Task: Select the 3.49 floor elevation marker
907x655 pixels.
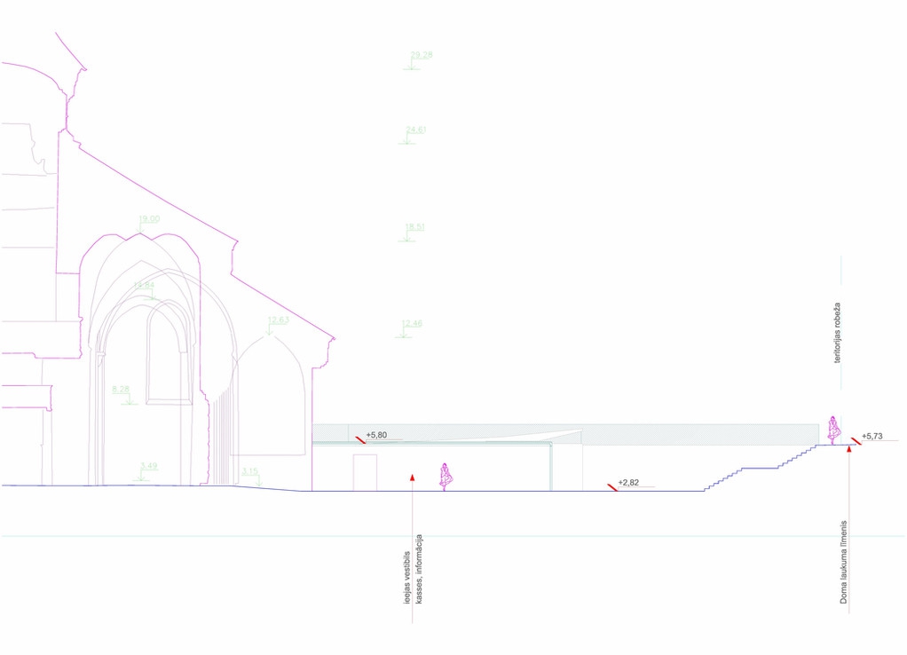Action: point(148,467)
